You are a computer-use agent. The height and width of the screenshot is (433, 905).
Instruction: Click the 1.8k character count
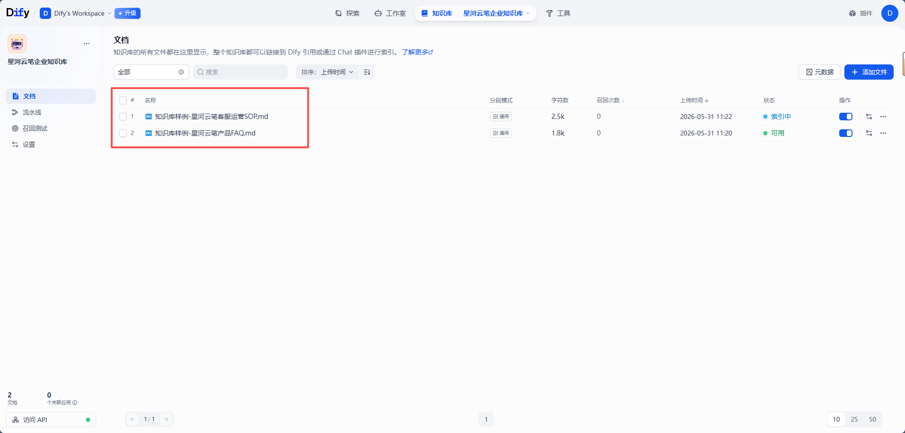coord(558,133)
